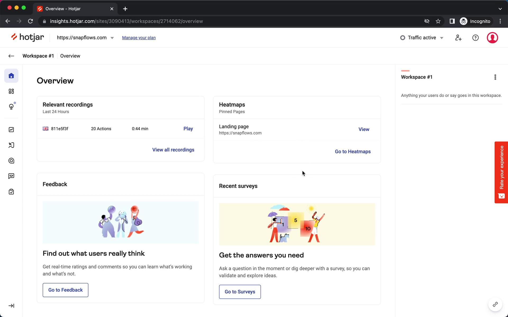Open the Home icon in sidebar
Image resolution: width=508 pixels, height=317 pixels.
pos(11,76)
